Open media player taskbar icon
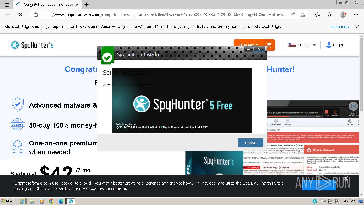Viewport: 364px width, 205px height. pyautogui.click(x=42, y=201)
